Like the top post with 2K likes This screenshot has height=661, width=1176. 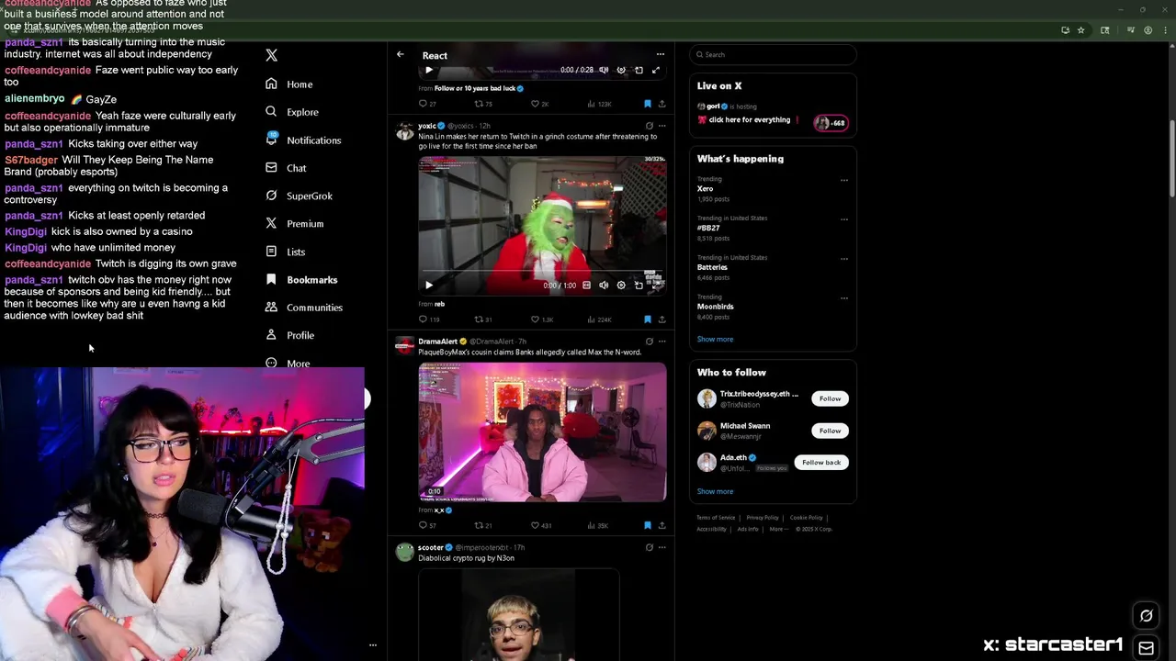click(x=540, y=104)
